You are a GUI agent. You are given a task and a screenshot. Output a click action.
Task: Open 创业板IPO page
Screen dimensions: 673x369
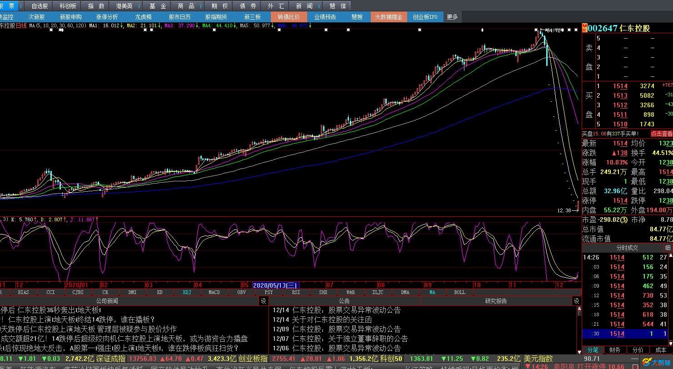pyautogui.click(x=425, y=17)
